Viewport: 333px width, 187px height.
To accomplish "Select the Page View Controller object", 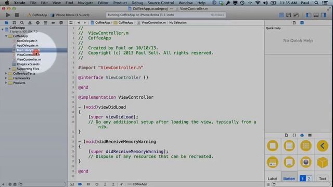I will tap(289, 163).
